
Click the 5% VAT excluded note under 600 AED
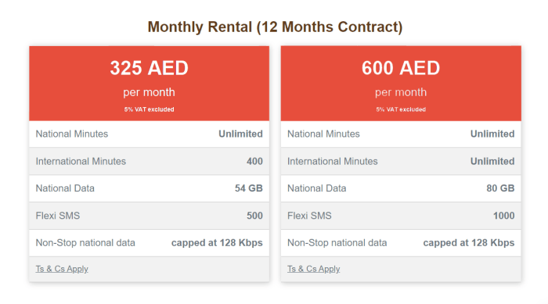pos(401,109)
